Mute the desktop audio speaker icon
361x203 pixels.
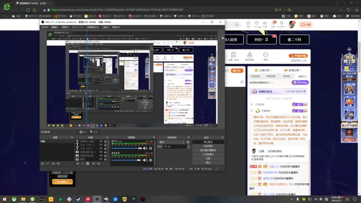tap(145, 160)
